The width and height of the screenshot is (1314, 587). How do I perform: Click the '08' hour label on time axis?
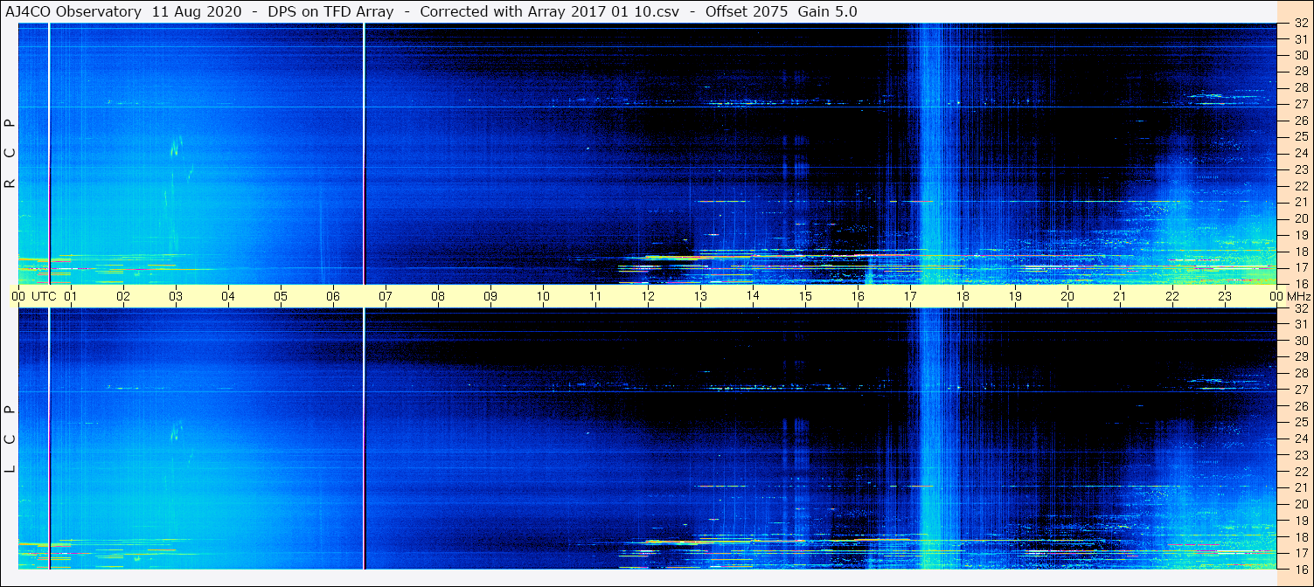click(438, 296)
